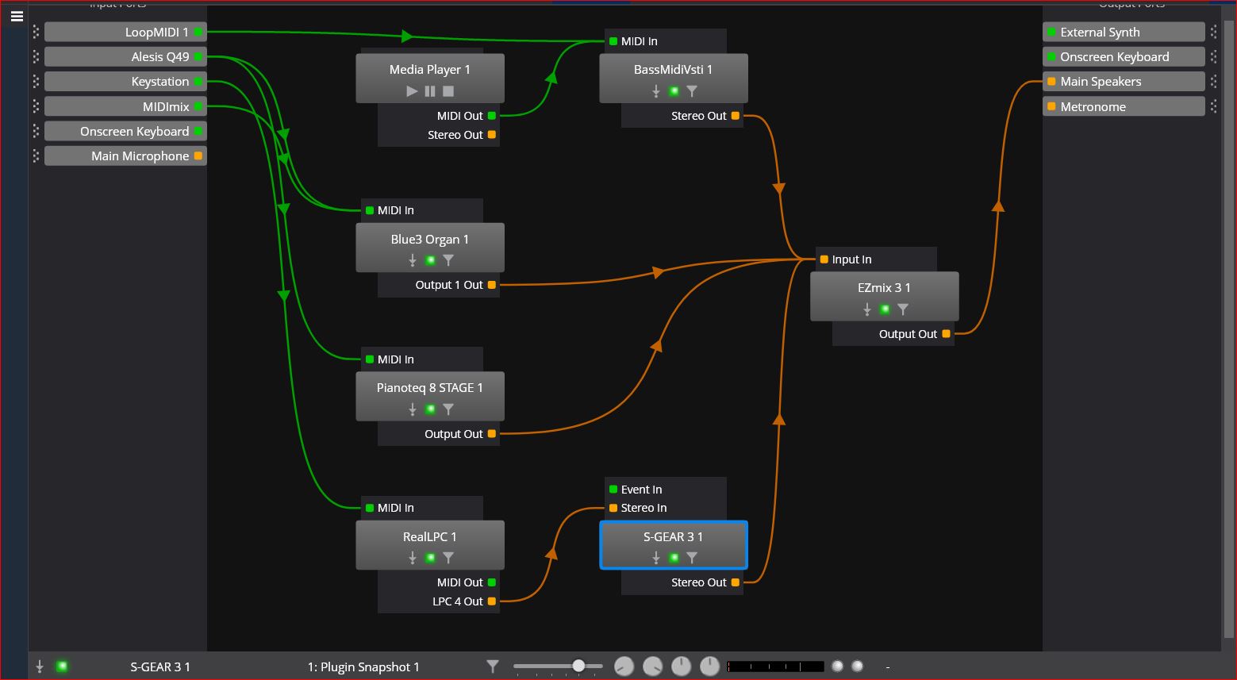Click drag handle beside Main Microphone
The image size is (1237, 680).
point(36,156)
